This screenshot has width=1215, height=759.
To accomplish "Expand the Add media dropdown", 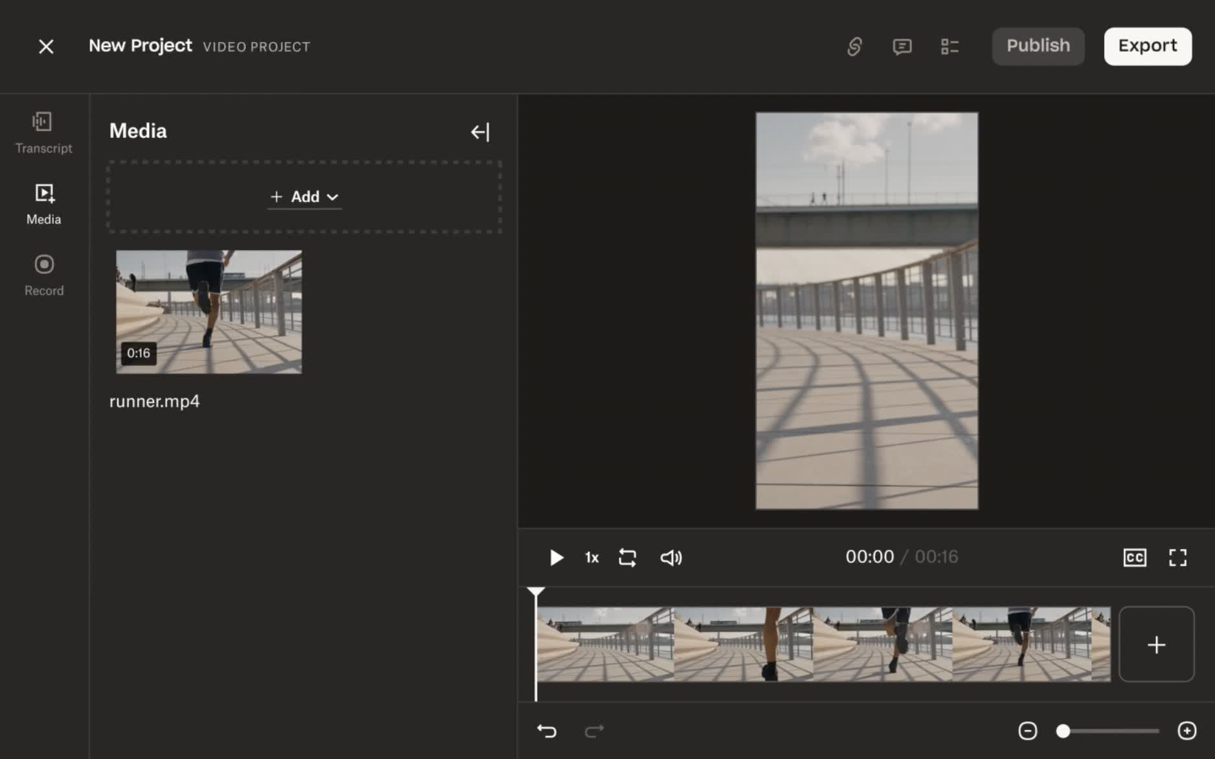I will [x=304, y=197].
